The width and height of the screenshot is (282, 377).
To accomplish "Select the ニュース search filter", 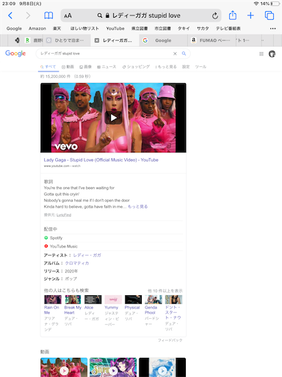I will (106, 67).
